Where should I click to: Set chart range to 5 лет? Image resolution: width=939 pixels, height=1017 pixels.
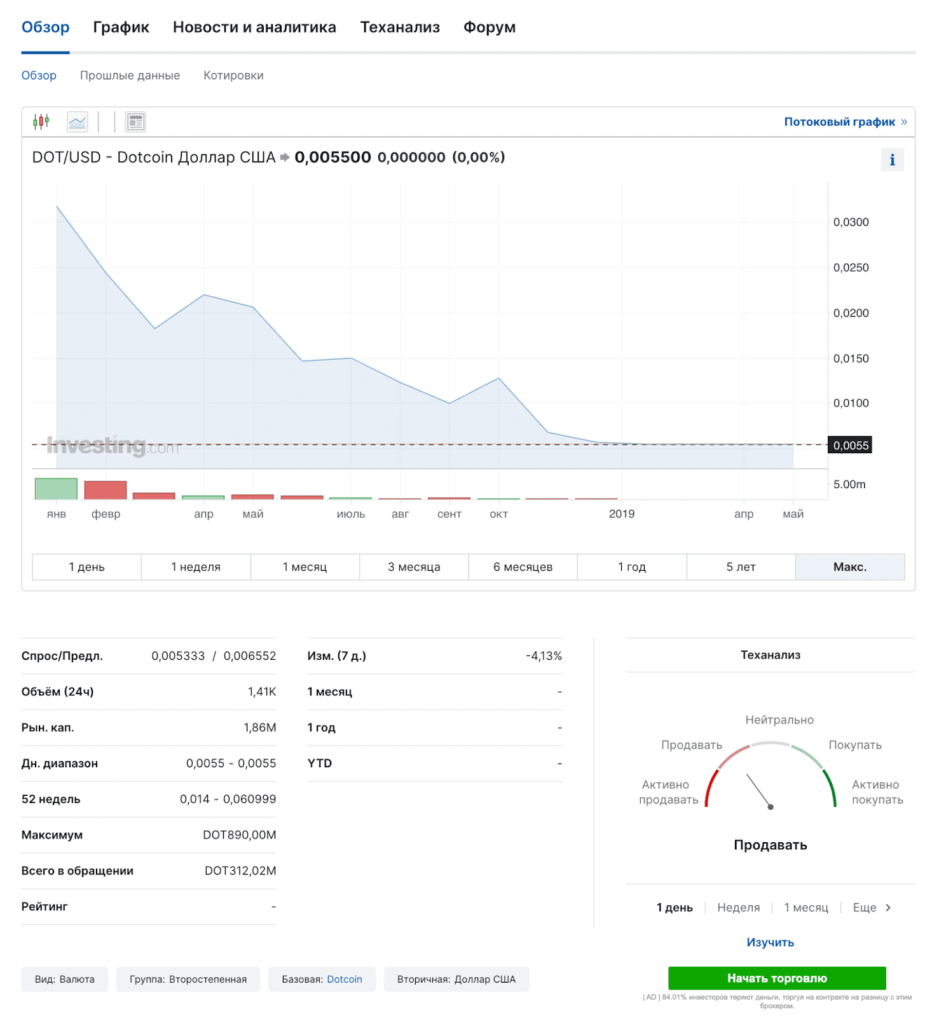point(741,567)
